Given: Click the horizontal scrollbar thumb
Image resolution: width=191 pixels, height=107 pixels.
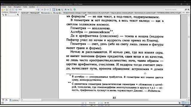Looking at the screenshot, I should coord(95,100).
